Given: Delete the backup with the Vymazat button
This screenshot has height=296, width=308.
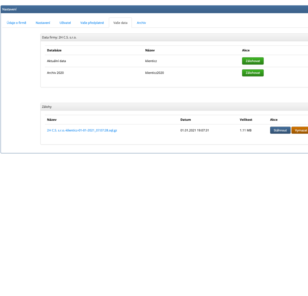Looking at the screenshot, I should pyautogui.click(x=300, y=130).
